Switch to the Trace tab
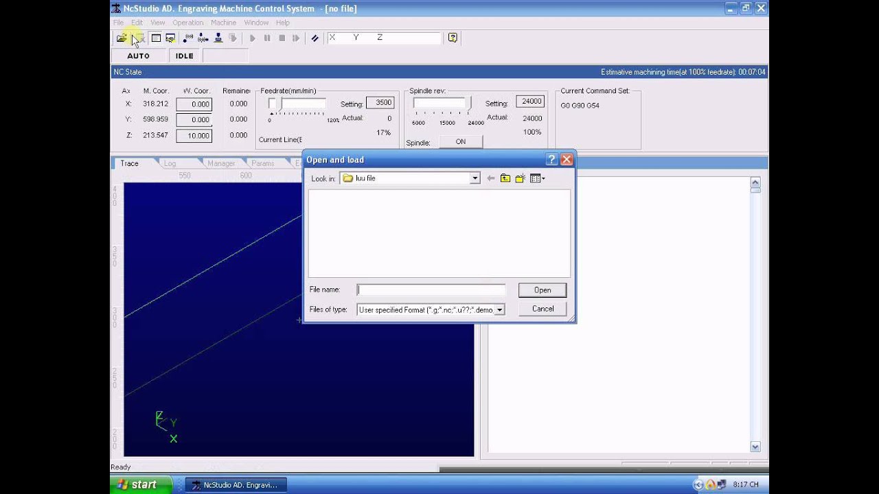 click(130, 163)
